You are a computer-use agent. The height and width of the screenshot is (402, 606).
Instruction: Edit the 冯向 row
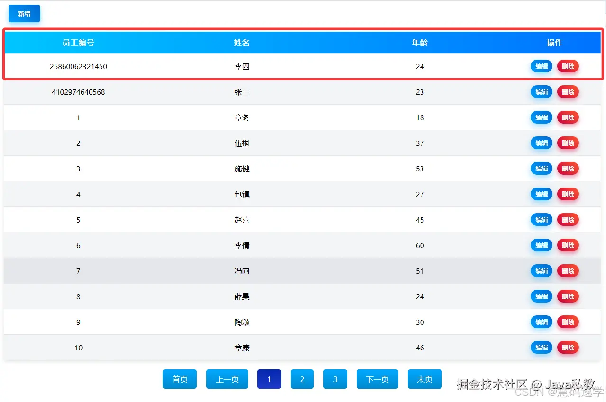542,271
